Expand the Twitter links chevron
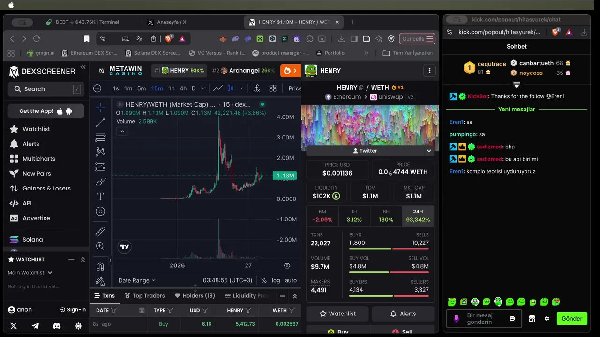 [x=429, y=151]
